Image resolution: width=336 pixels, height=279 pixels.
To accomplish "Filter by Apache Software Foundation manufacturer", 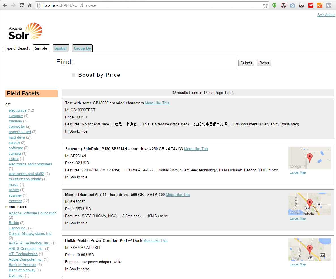I will click(33, 213).
